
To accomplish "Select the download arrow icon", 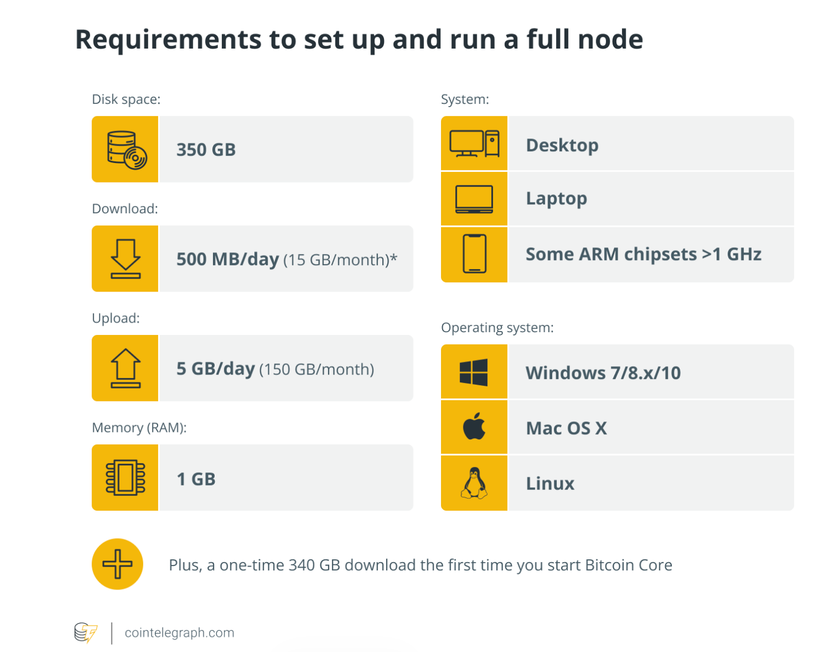I will [x=124, y=258].
